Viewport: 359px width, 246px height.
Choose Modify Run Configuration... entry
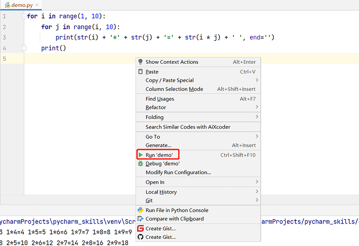tap(178, 172)
